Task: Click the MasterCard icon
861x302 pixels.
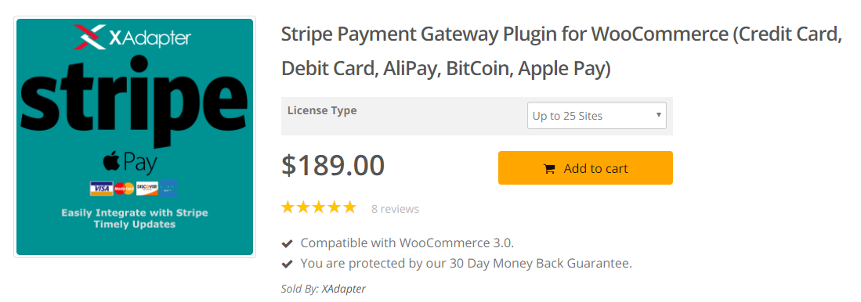Action: (x=125, y=189)
